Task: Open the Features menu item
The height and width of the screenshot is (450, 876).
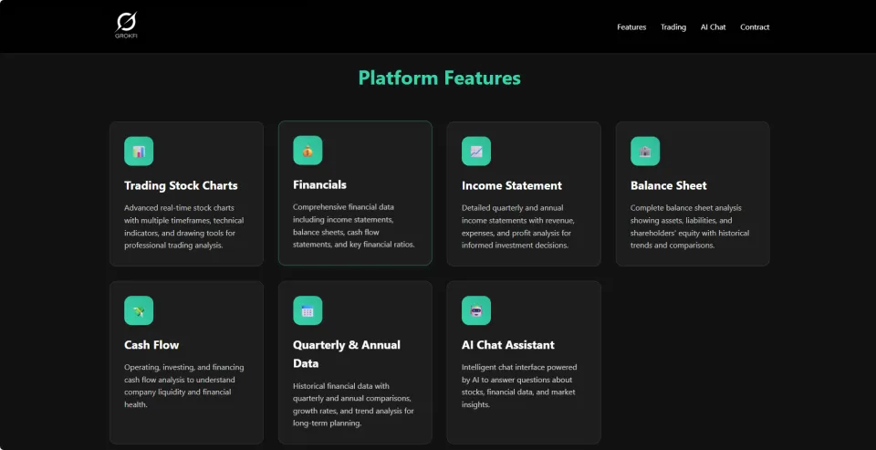Action: coord(631,27)
